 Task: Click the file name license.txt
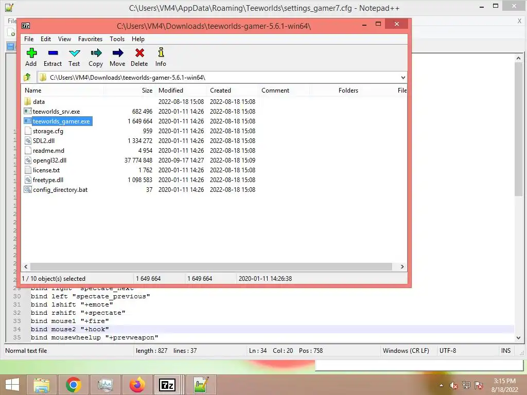pyautogui.click(x=46, y=170)
